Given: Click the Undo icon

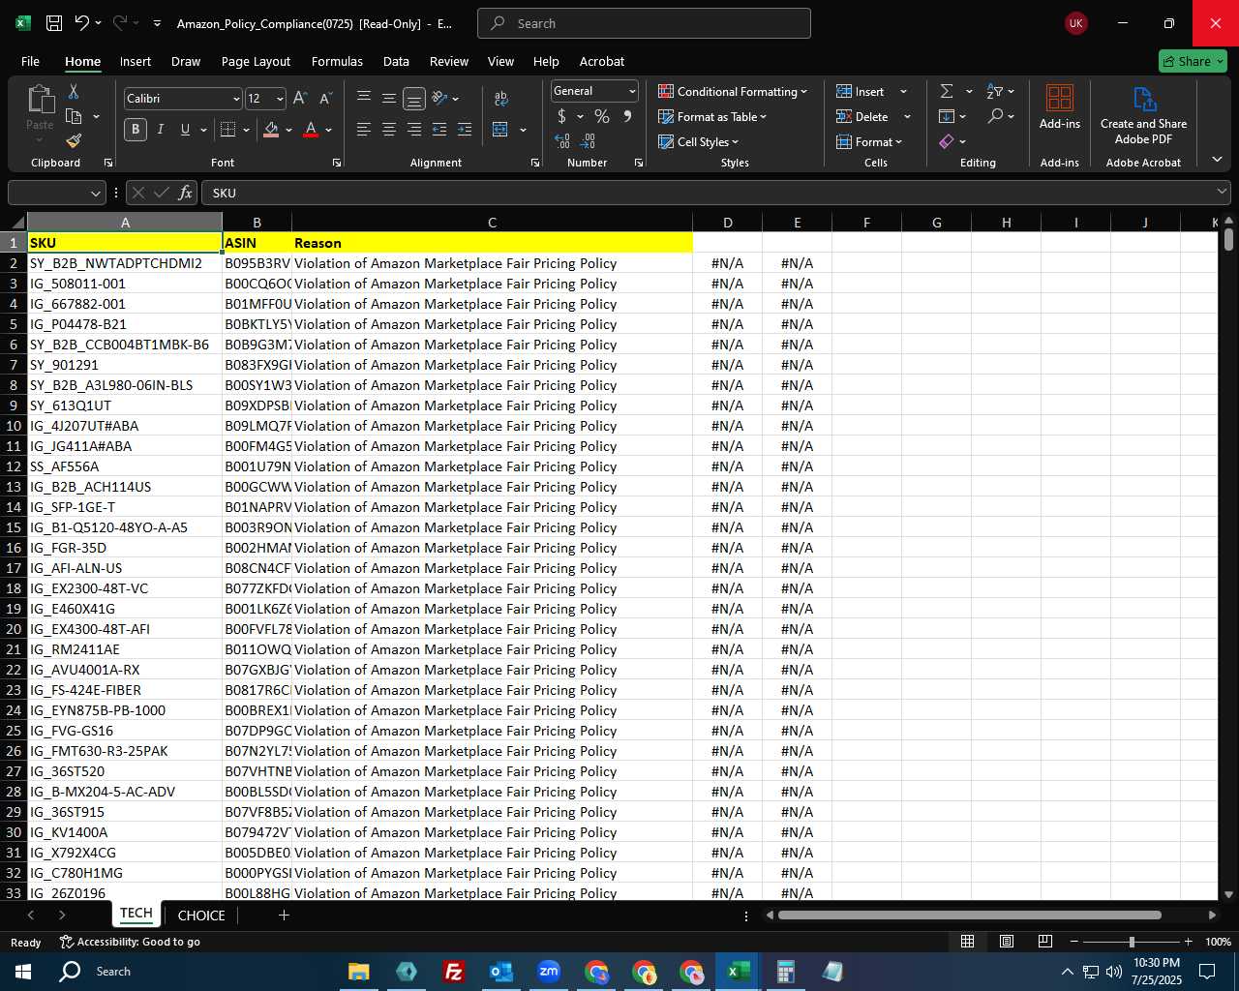Looking at the screenshot, I should [x=82, y=23].
